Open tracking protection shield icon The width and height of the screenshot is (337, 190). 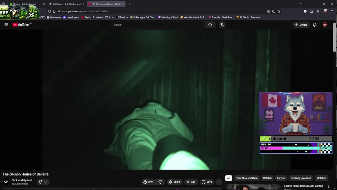click(49, 11)
